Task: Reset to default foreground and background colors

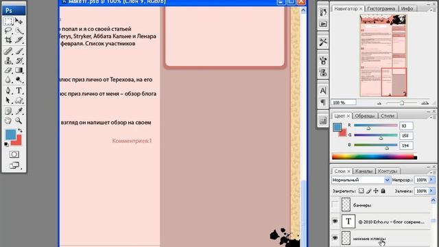Action: coord(6,144)
